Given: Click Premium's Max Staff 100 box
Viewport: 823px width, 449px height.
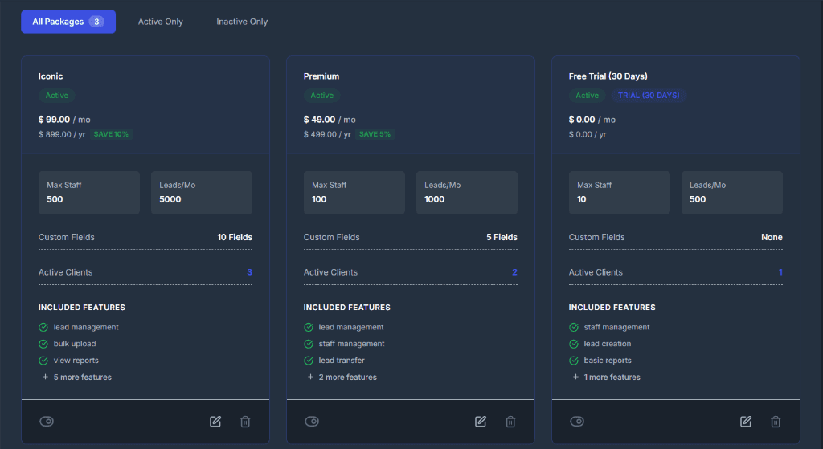Looking at the screenshot, I should 354,193.
